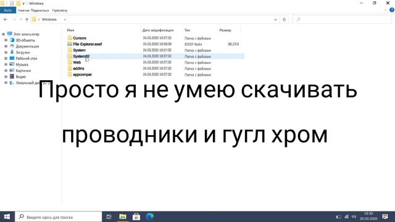Viewport: 395px width, 222px height.
Task: Open the Customize Quick Access Toolbar dropdown
Action: pos(23,4)
